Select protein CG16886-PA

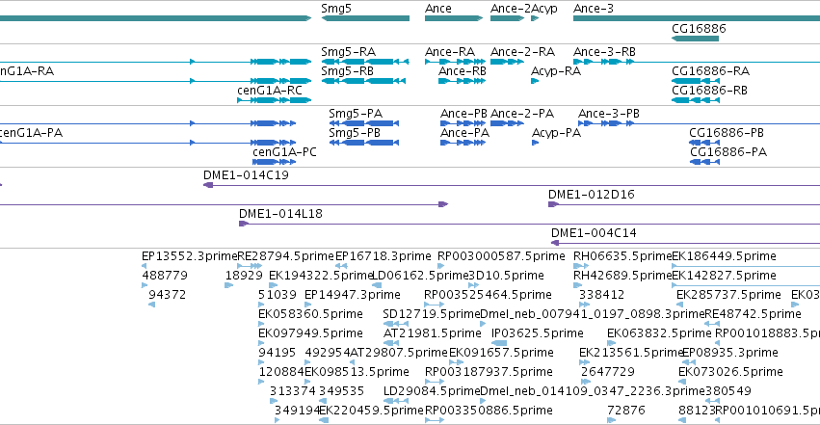728,152
